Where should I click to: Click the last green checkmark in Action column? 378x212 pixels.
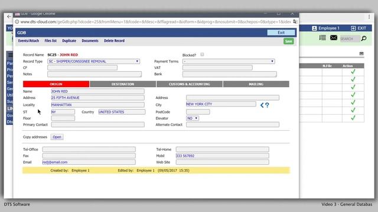point(353,118)
